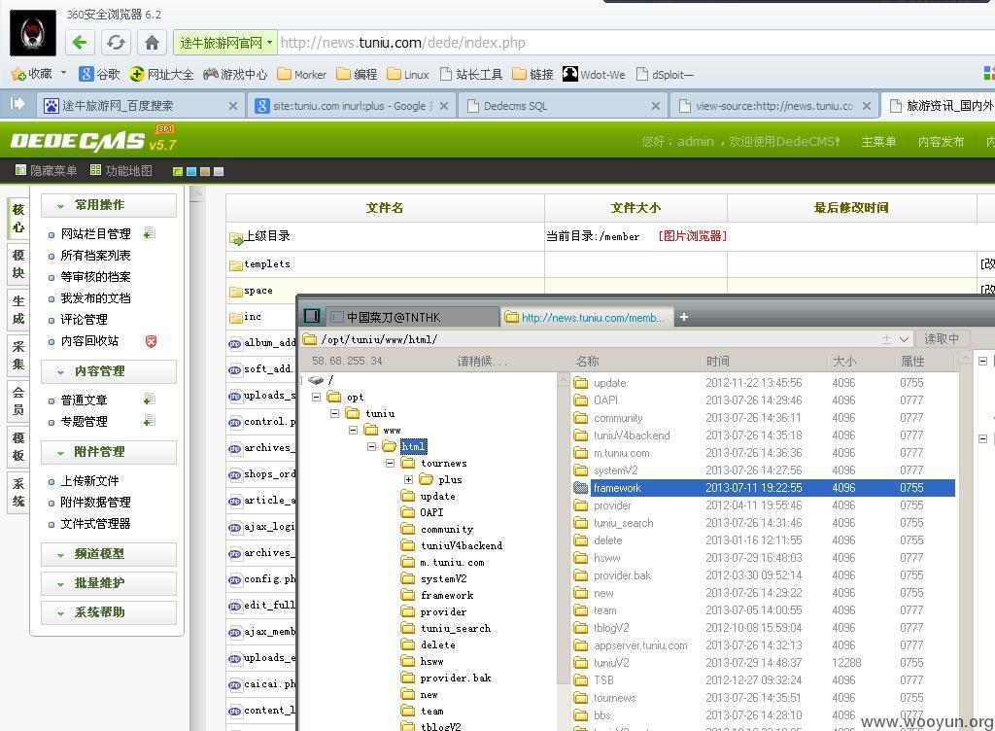Add new tab in 中国菜刀 window
The image size is (995, 731).
tap(683, 317)
